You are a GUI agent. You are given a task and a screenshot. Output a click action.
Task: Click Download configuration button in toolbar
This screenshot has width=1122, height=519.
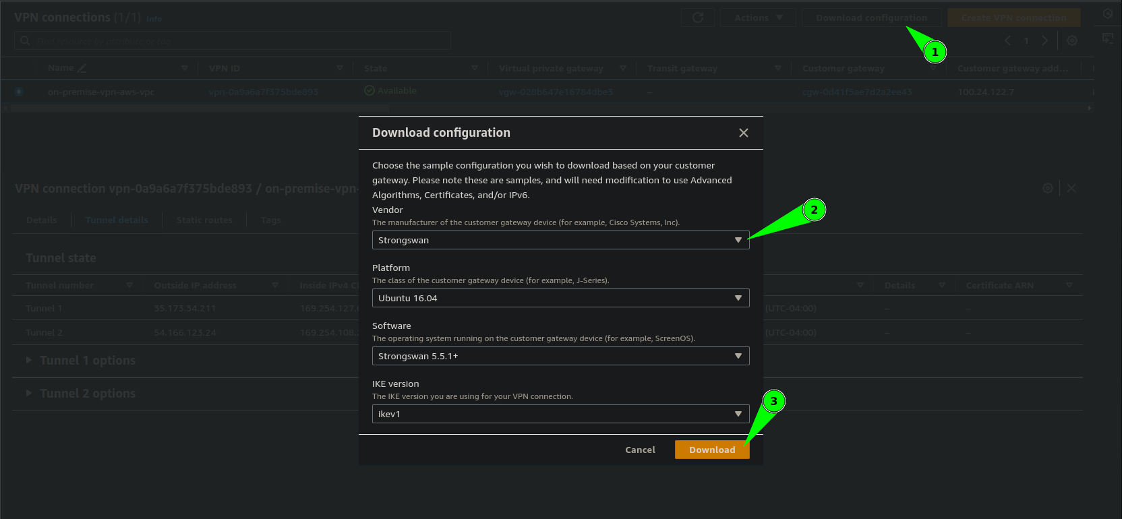pos(871,18)
